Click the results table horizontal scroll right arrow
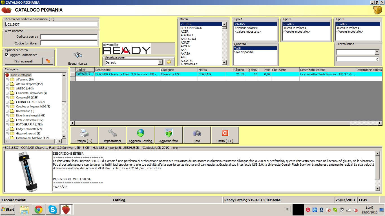Screen dimensions: 385x216 click(380, 123)
